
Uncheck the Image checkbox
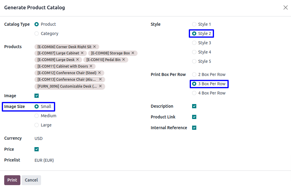tap(37, 96)
